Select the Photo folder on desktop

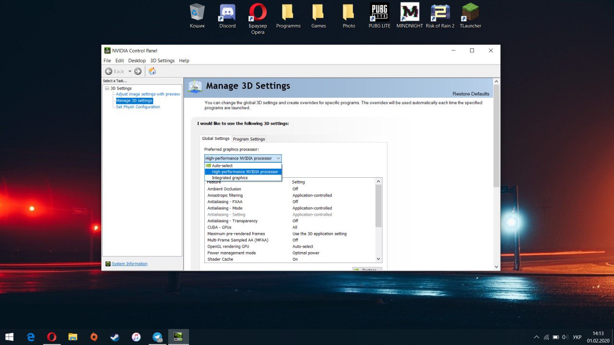pyautogui.click(x=349, y=16)
